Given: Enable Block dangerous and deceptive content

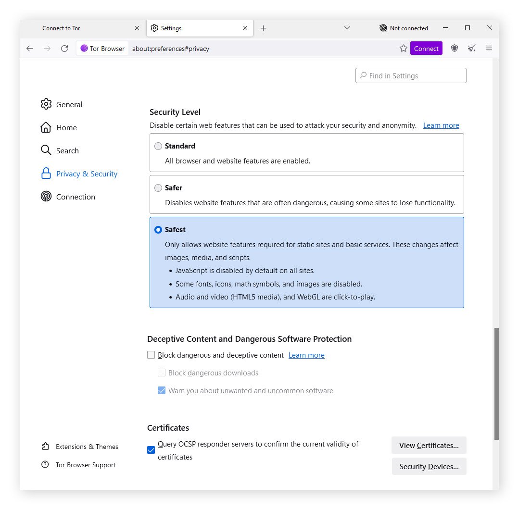Looking at the screenshot, I should point(151,355).
